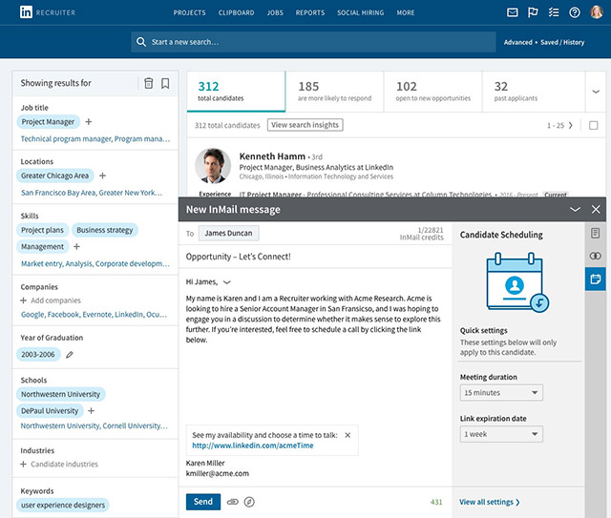Click suggested job titles Technical program manager
Screen dimensions: 611x518
pyautogui.click(x=66, y=139)
